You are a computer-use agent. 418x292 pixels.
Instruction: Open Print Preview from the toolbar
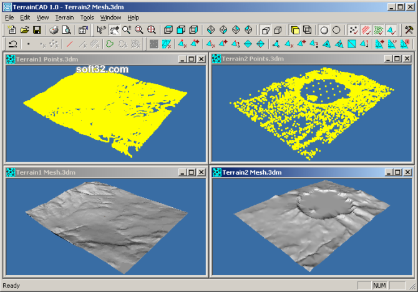66,30
